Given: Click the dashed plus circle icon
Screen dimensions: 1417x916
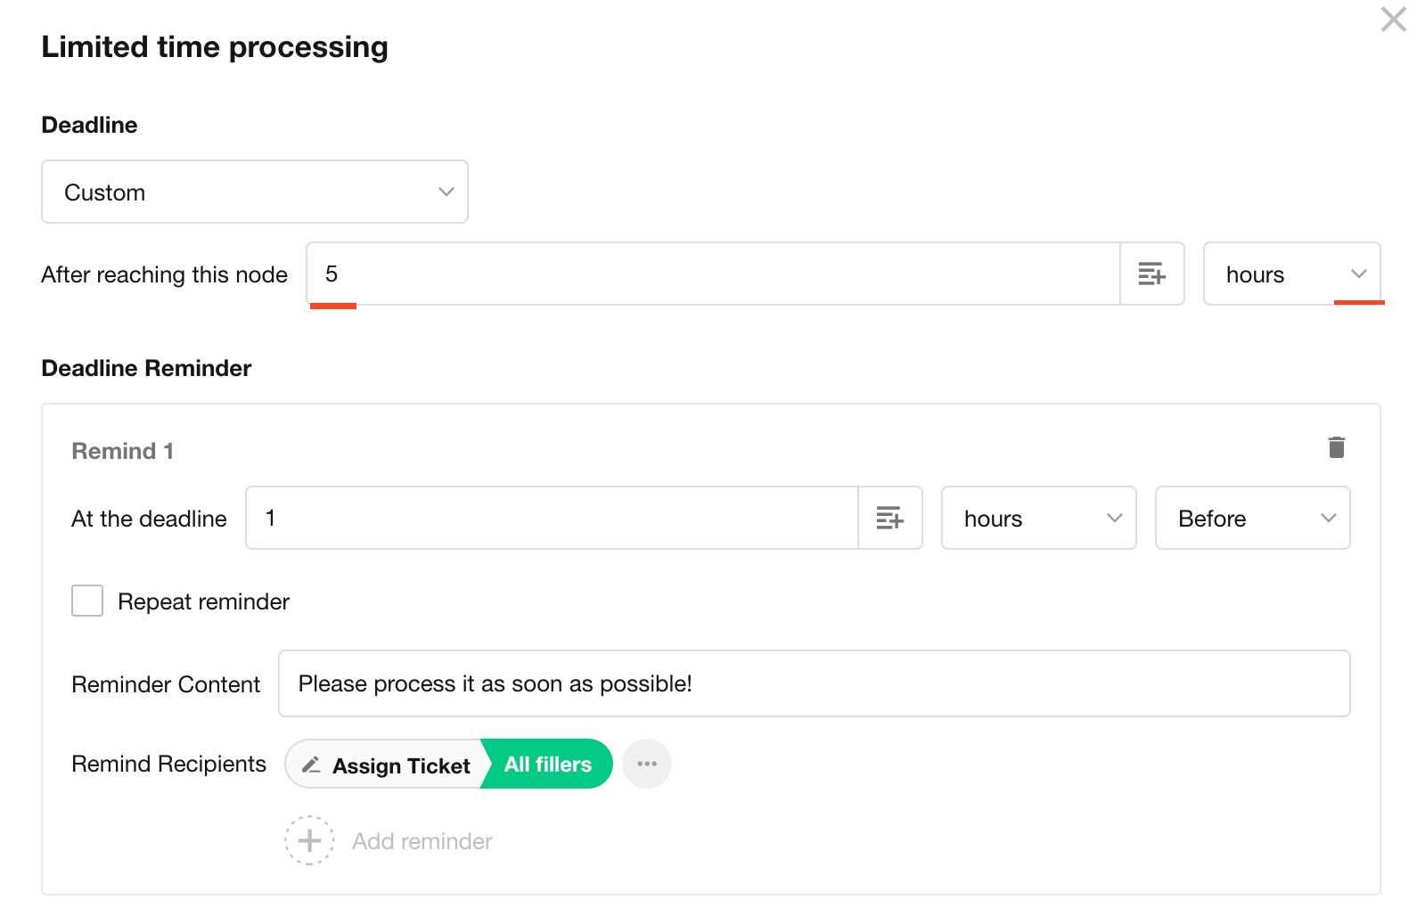Looking at the screenshot, I should (309, 840).
